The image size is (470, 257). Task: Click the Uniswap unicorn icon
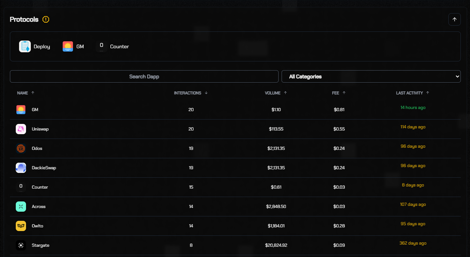[x=21, y=129]
